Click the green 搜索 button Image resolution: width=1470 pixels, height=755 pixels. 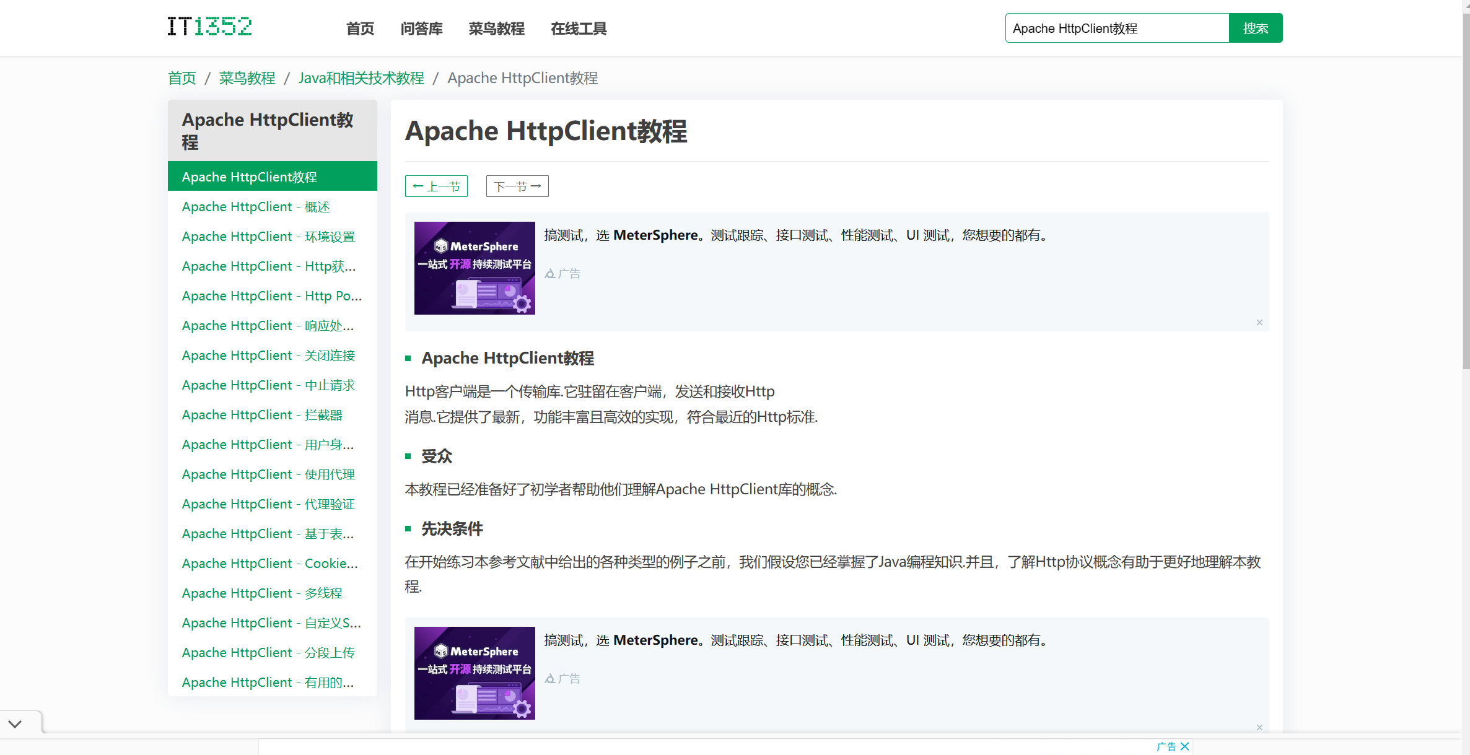[x=1256, y=28]
